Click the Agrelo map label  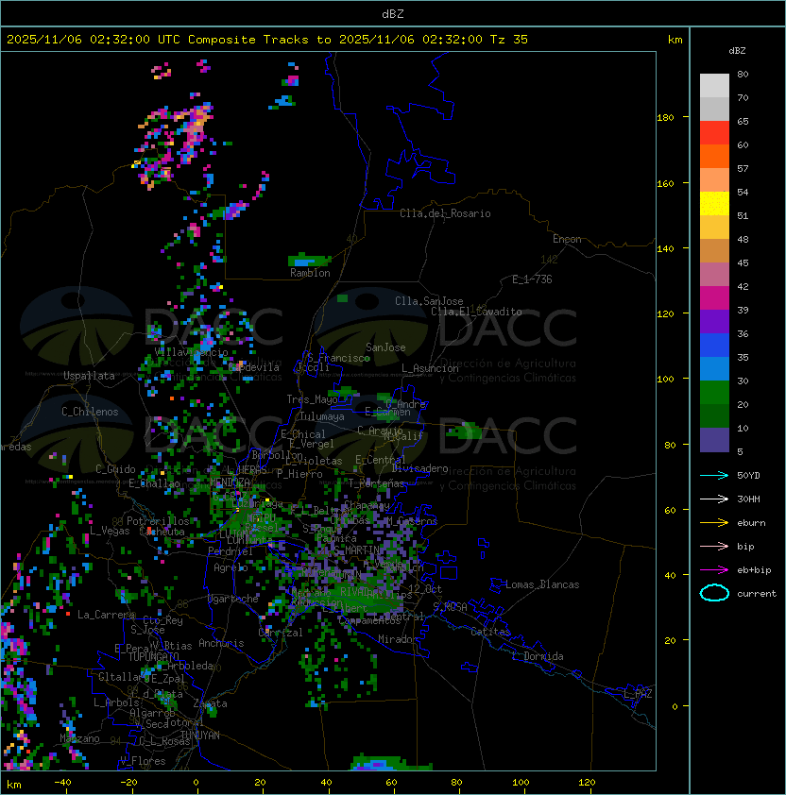coord(231,567)
